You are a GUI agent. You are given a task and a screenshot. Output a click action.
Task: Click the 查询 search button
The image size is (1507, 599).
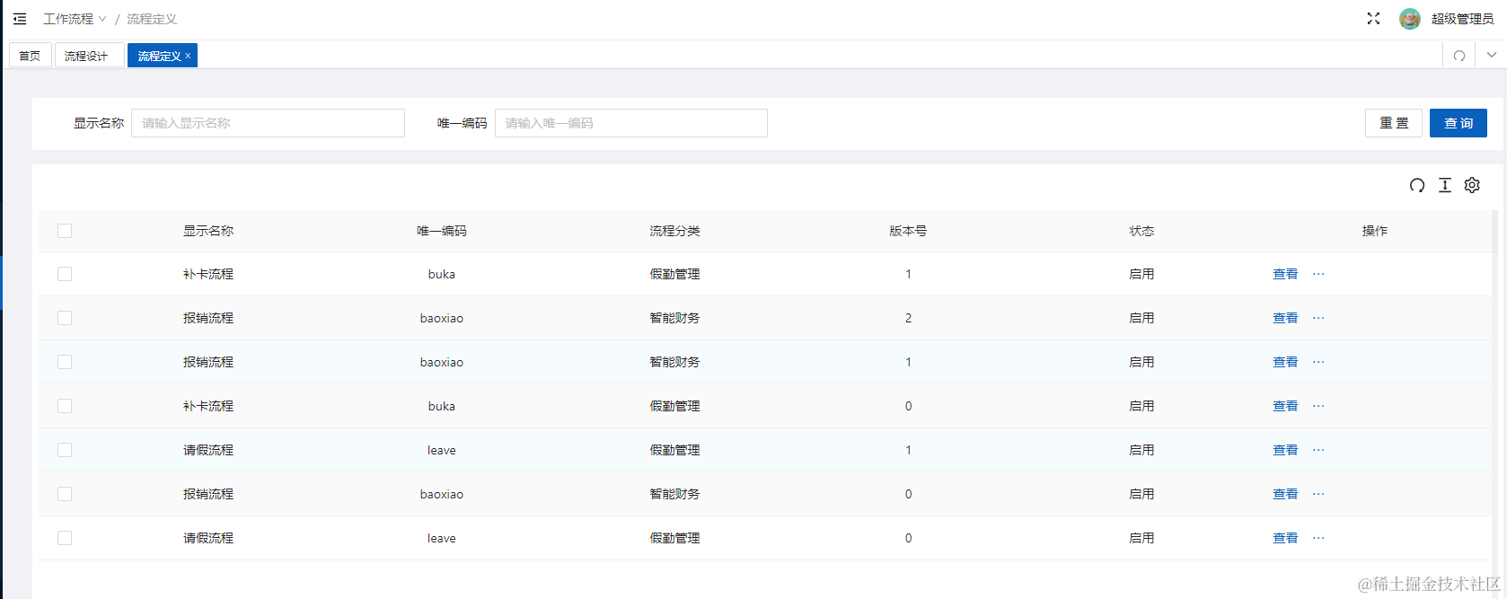pyautogui.click(x=1459, y=123)
